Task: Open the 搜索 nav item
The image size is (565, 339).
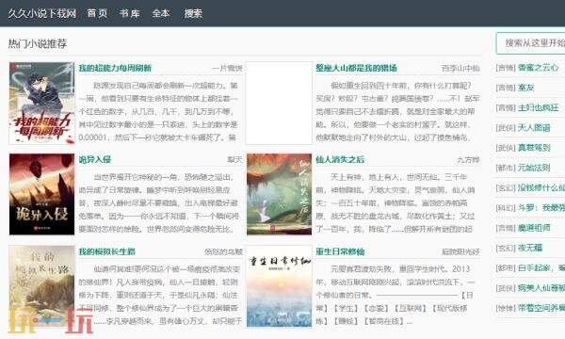Action: (x=193, y=13)
